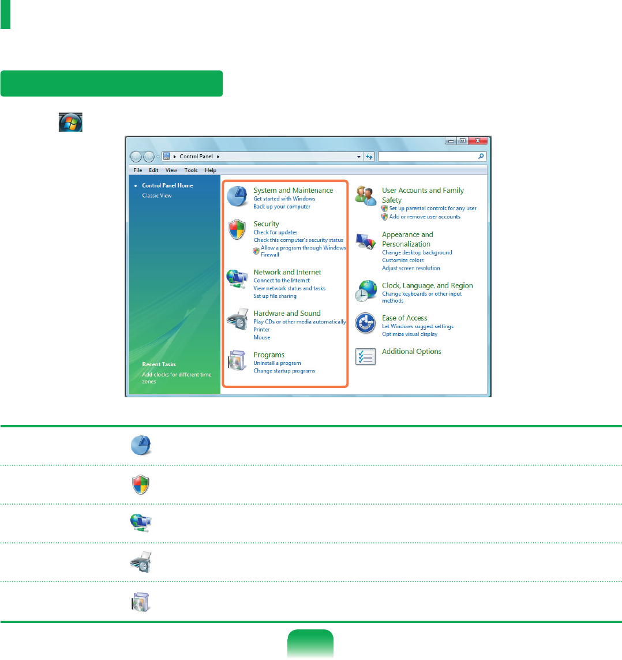
Task: Click Change keyboards or other input methods
Action: (x=422, y=297)
